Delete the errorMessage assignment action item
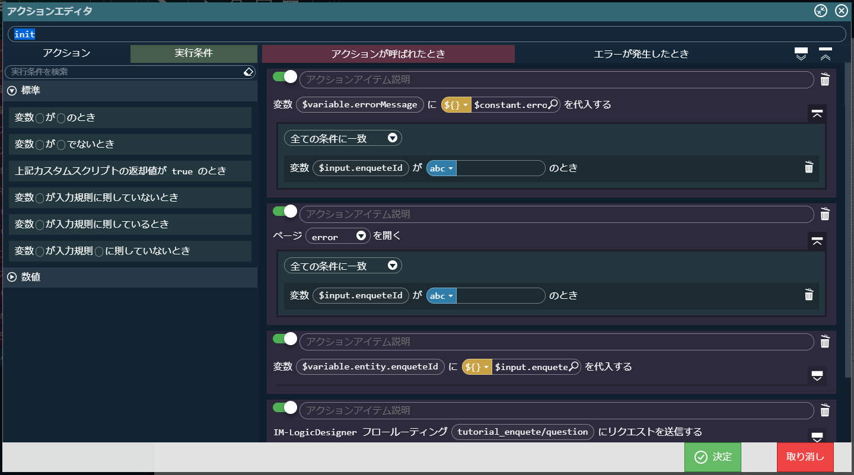The width and height of the screenshot is (854, 475). (825, 79)
